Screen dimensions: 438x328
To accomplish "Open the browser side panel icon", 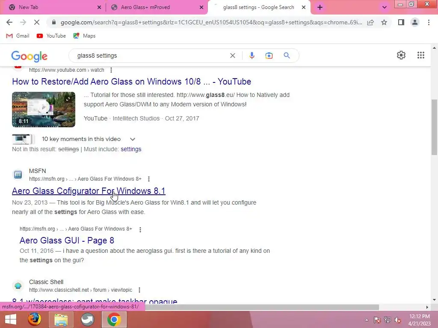I will 401,22.
